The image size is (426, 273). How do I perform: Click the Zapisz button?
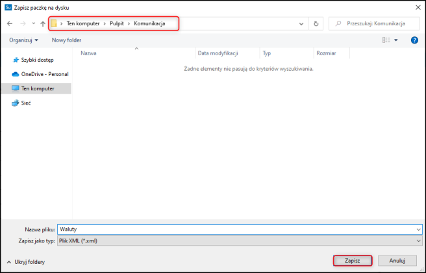point(353,261)
